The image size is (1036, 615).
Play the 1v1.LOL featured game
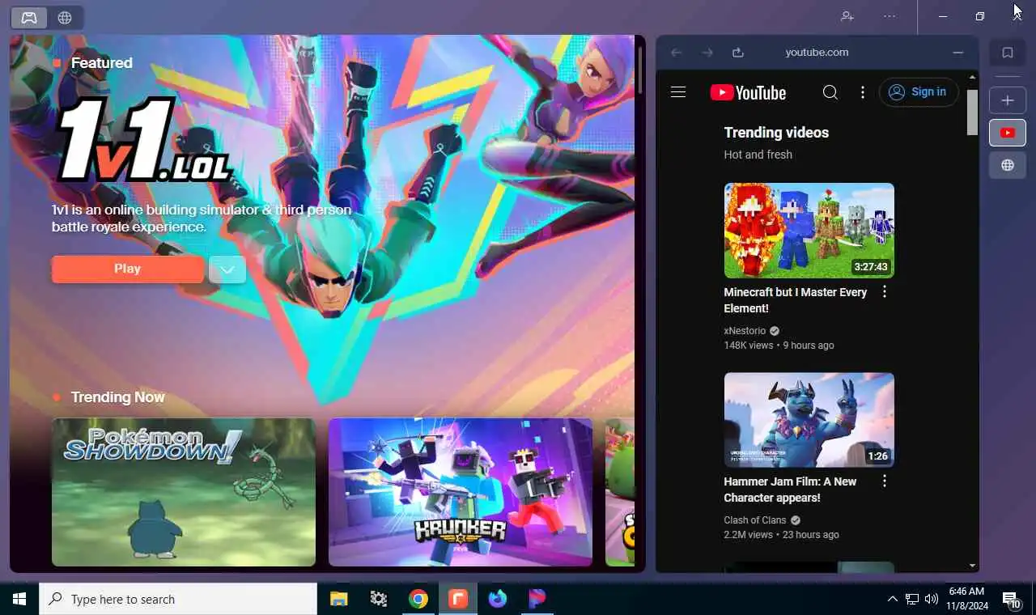tap(127, 269)
